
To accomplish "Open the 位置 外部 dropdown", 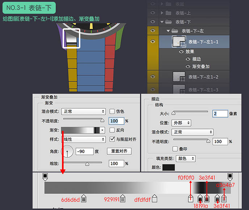I will pyautogui.click(x=181, y=123).
